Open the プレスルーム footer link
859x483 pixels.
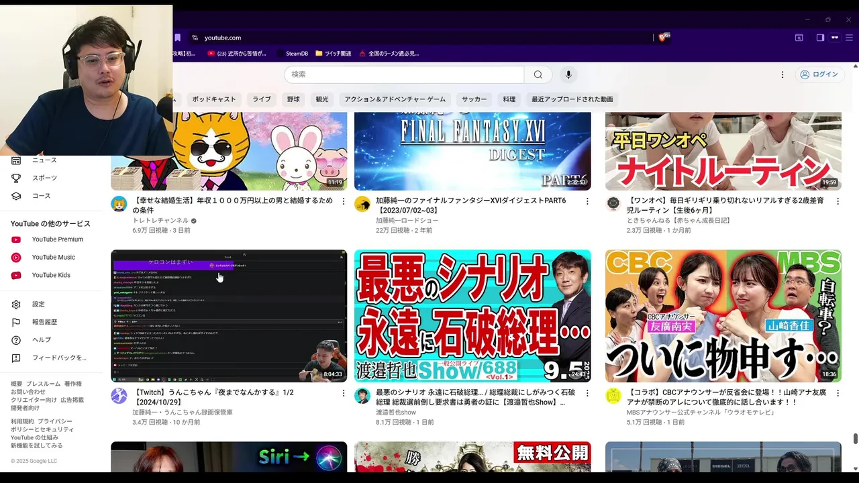coord(43,384)
